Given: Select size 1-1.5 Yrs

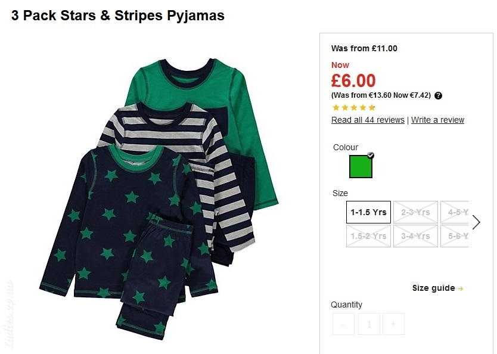Looking at the screenshot, I should click(x=368, y=212).
